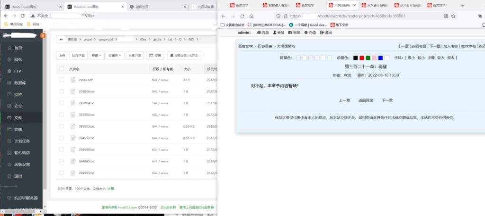Click 加入书签 add bookmark link
The height and width of the screenshot is (216, 485).
451,46
